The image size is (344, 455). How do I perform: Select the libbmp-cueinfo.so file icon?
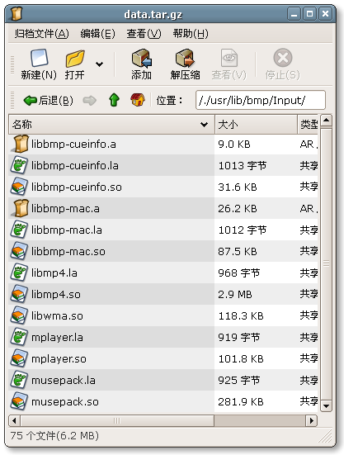[x=19, y=187]
